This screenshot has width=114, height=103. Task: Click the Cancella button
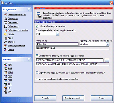45,98
